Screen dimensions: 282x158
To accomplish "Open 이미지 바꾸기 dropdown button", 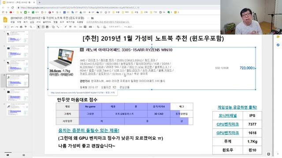I will [x=115, y=27].
